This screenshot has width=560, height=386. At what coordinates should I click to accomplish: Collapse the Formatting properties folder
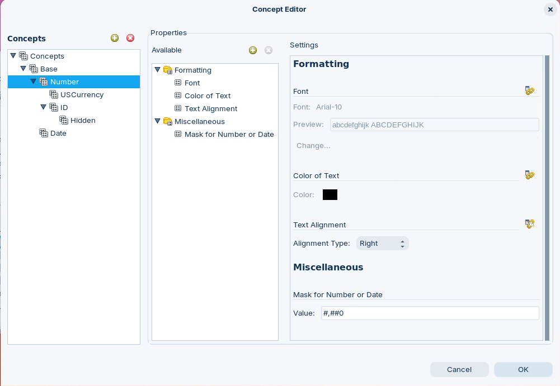pyautogui.click(x=158, y=70)
